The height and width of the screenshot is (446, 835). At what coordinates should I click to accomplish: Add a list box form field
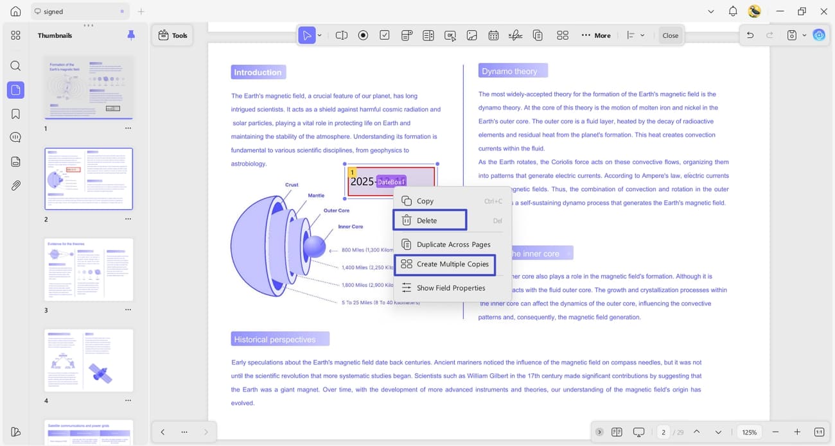pos(428,35)
